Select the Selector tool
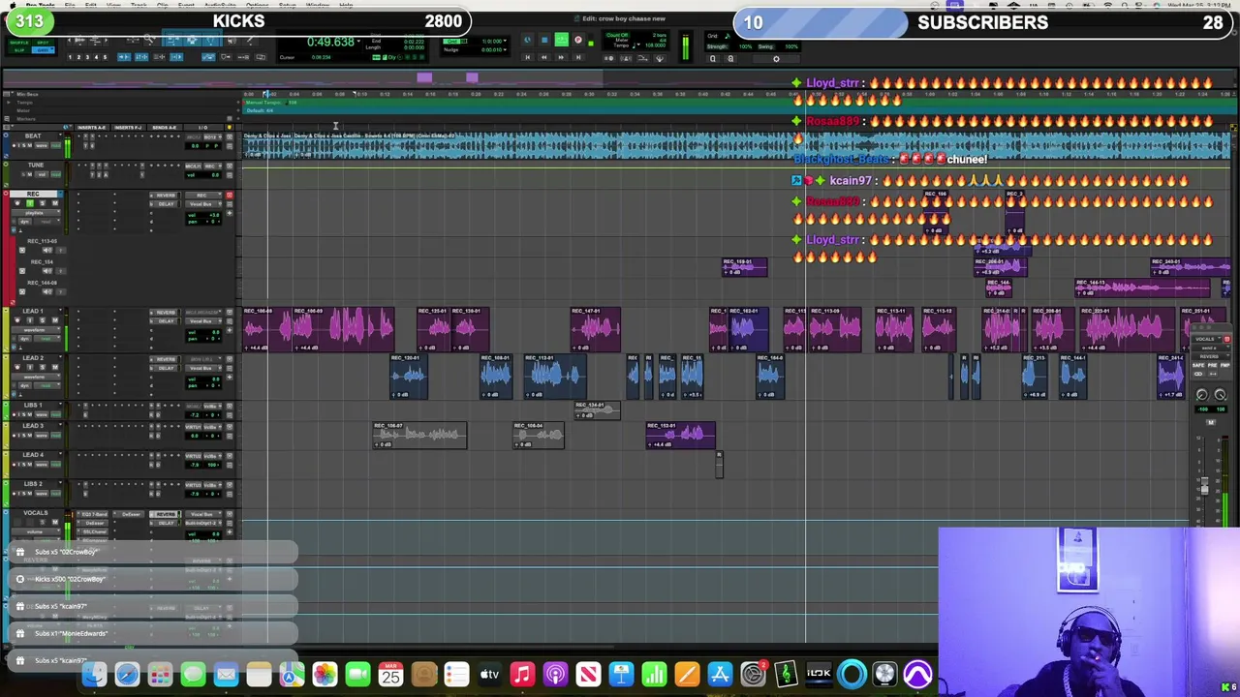 [x=193, y=39]
